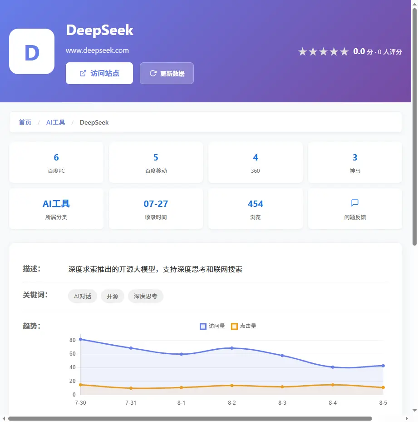This screenshot has width=418, height=422.
Task: Click the DeepSeek page title
Action: click(x=100, y=30)
